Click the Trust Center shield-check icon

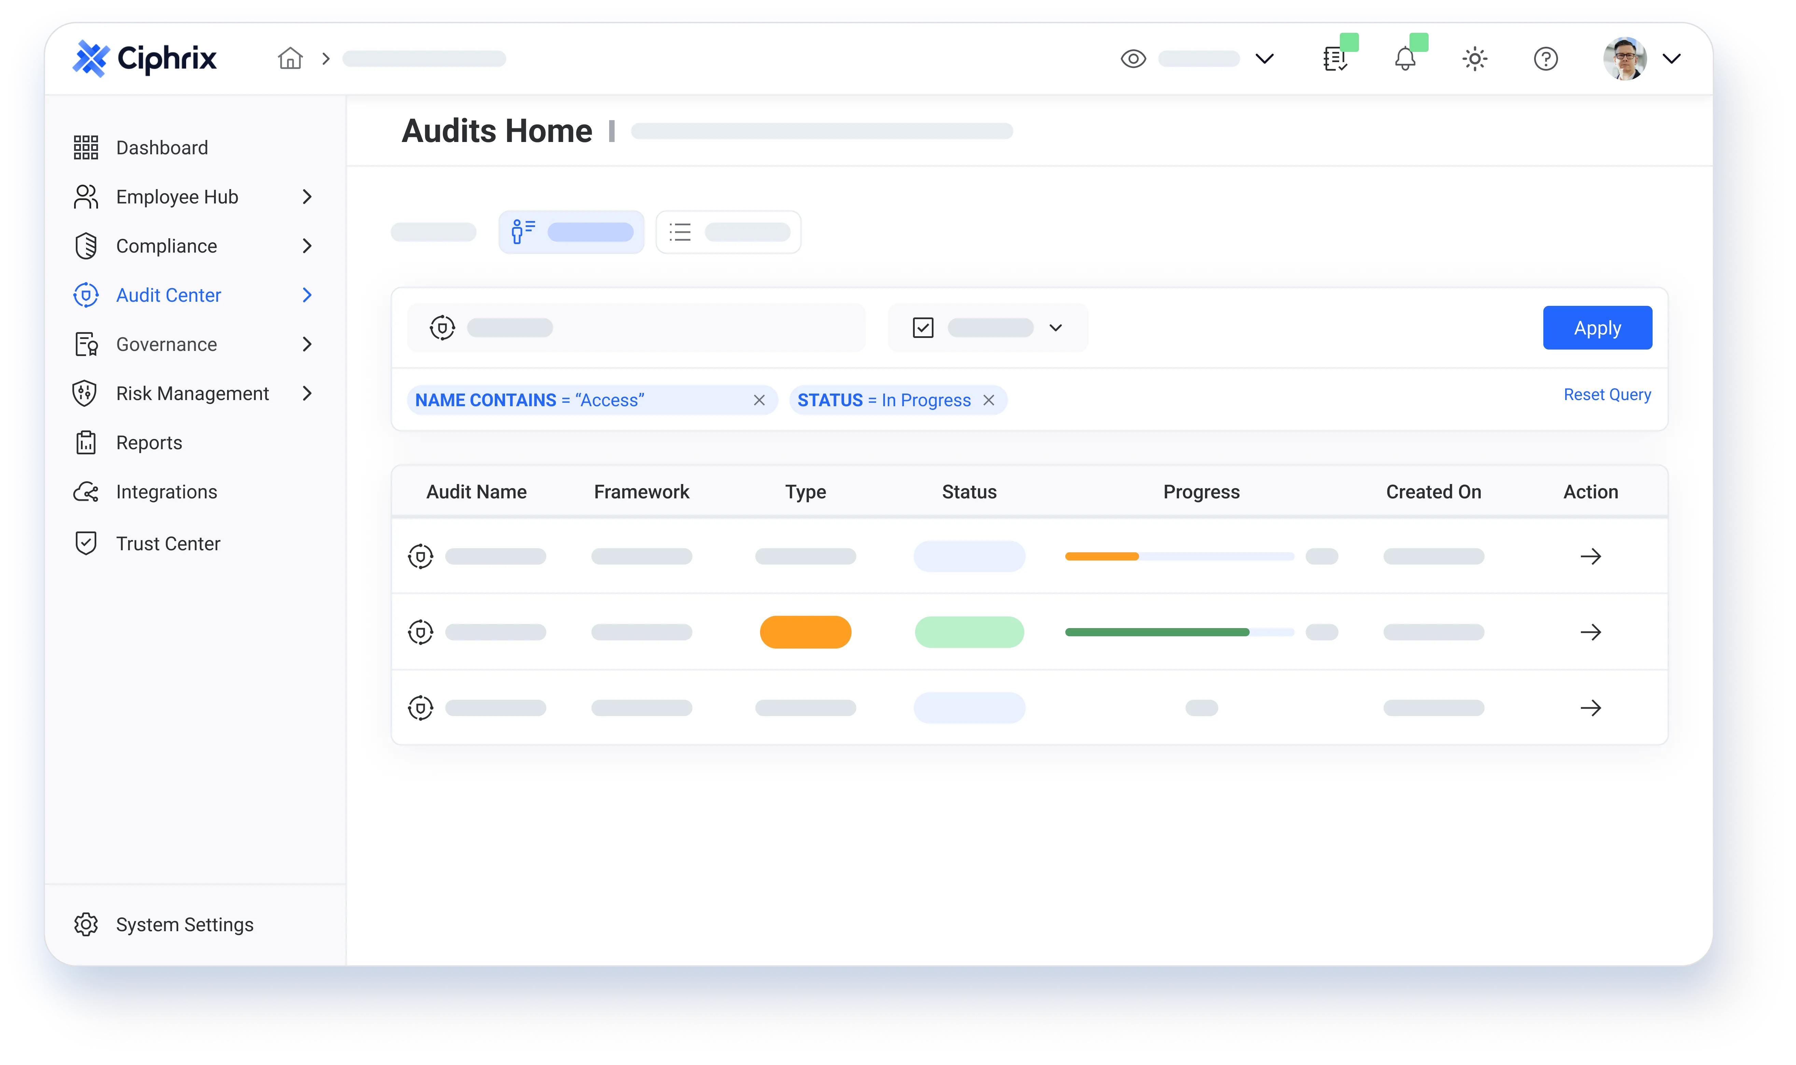click(85, 543)
